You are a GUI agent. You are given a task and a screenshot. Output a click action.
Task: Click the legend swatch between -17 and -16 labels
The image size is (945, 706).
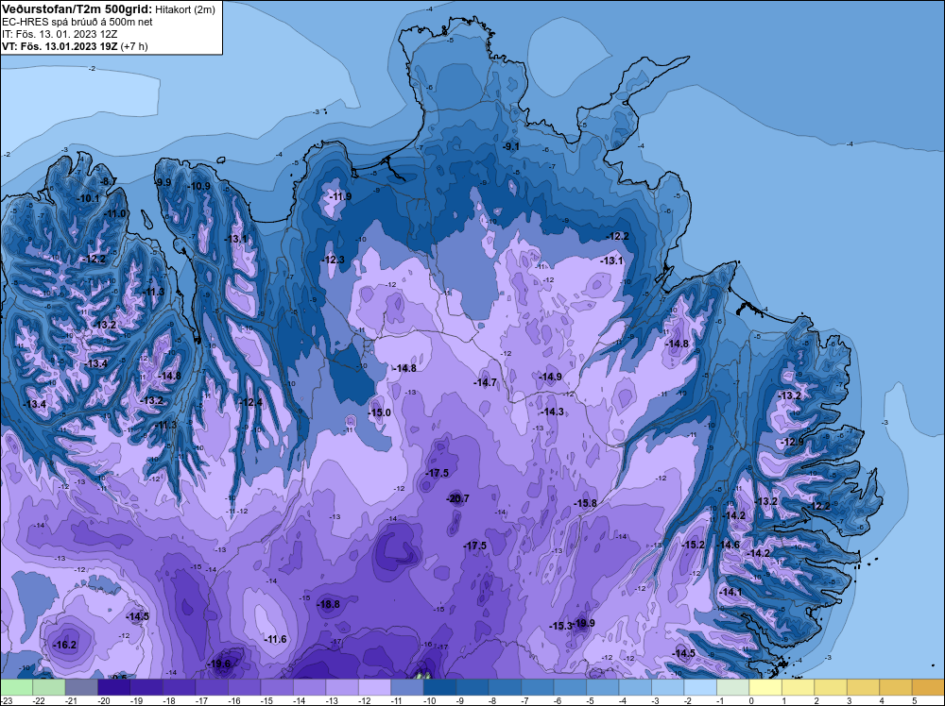212,687
